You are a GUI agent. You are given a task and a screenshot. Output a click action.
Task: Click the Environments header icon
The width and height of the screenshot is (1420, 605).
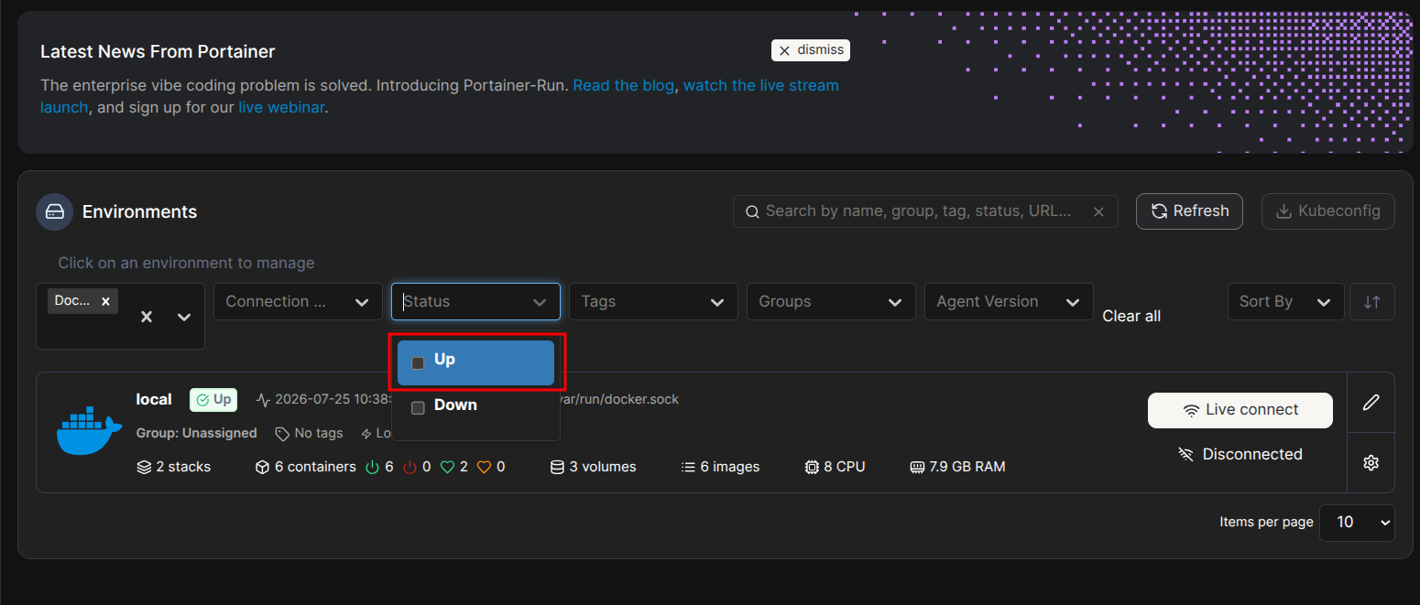click(x=54, y=211)
